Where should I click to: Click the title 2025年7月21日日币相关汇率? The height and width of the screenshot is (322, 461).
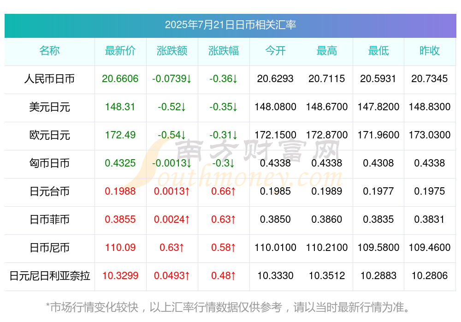pos(230,25)
